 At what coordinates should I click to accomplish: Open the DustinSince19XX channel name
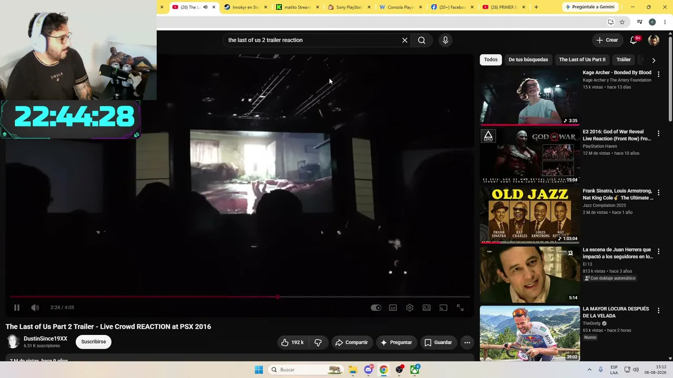point(45,339)
